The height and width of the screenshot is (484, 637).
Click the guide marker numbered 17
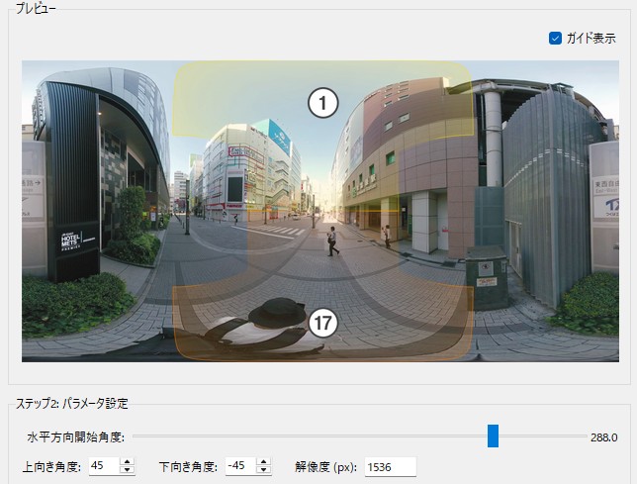tap(323, 323)
